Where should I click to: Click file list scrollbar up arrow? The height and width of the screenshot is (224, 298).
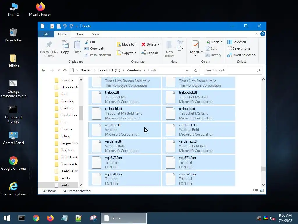pos(263,79)
